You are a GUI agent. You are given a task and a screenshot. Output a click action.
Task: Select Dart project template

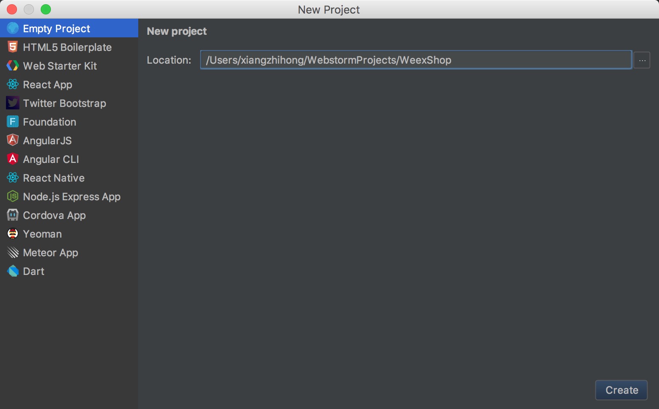[x=34, y=271]
